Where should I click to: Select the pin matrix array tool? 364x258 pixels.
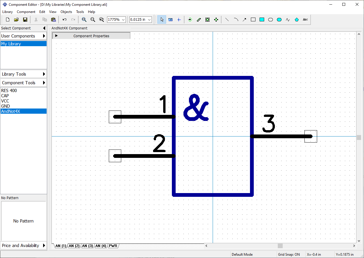(207, 20)
